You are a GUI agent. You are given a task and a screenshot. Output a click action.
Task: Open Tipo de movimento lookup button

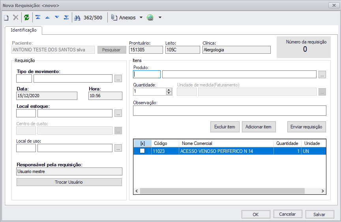point(118,79)
